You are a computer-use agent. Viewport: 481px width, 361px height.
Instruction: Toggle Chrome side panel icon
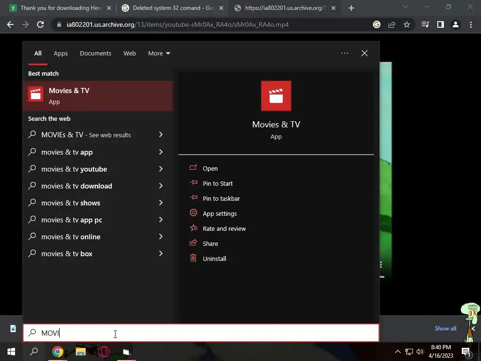pos(441,24)
